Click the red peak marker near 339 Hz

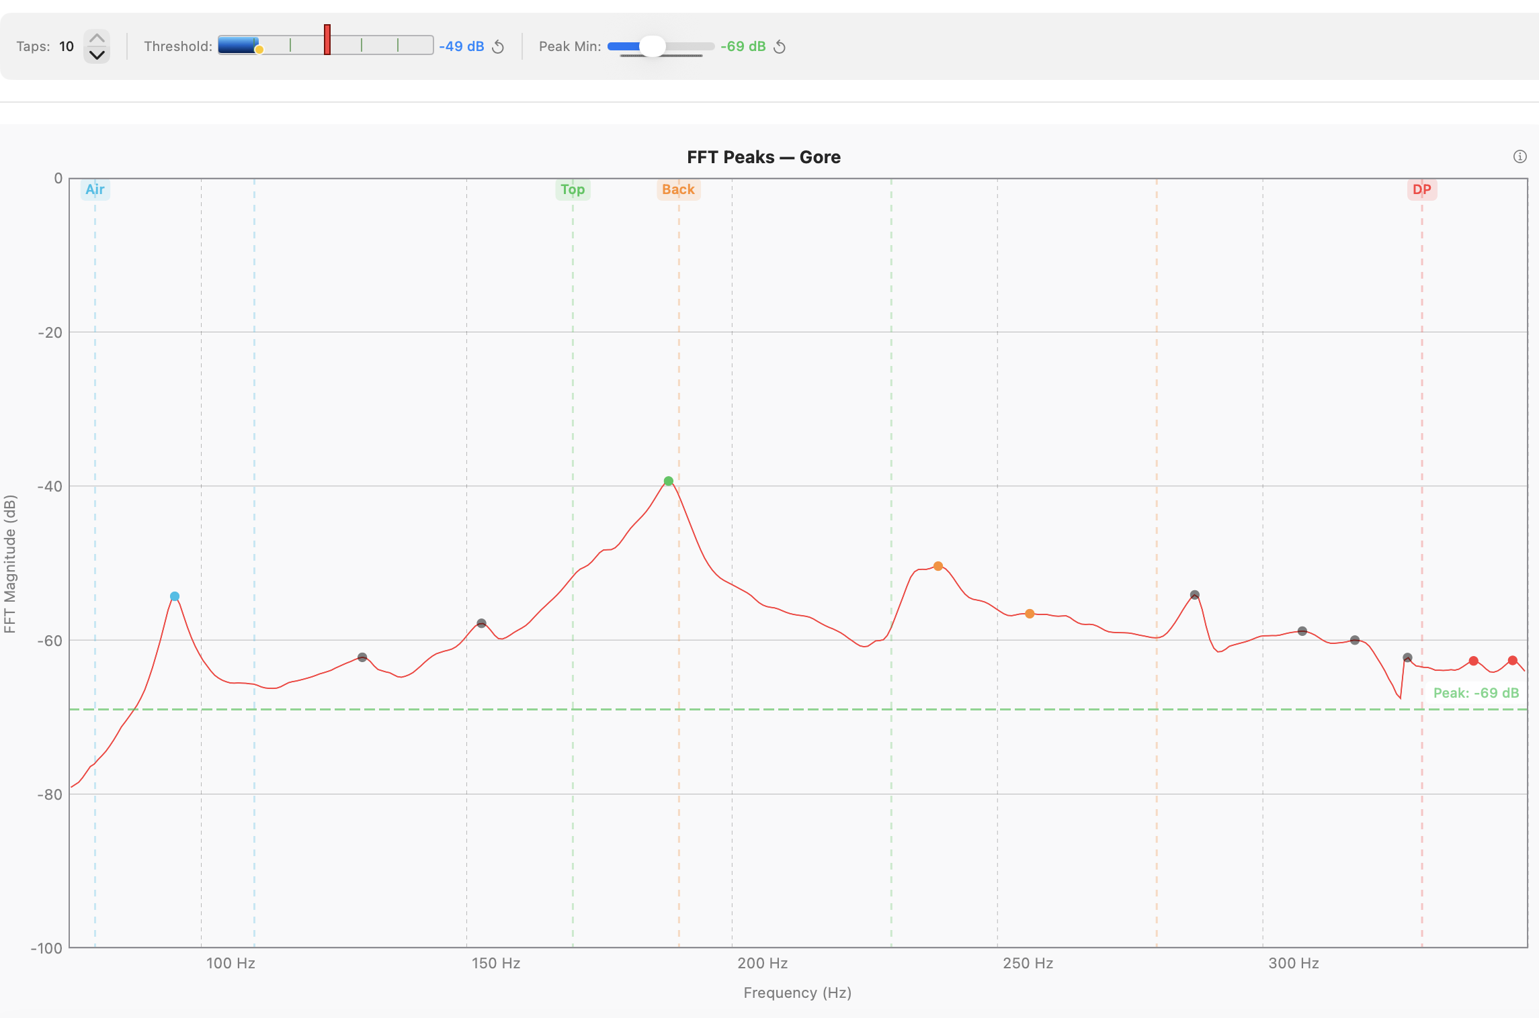1474,661
